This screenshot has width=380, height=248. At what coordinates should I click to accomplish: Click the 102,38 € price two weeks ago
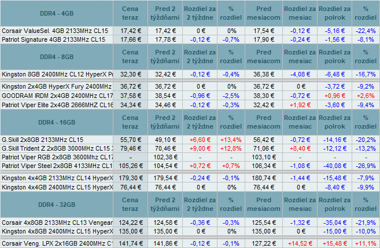tap(165, 157)
